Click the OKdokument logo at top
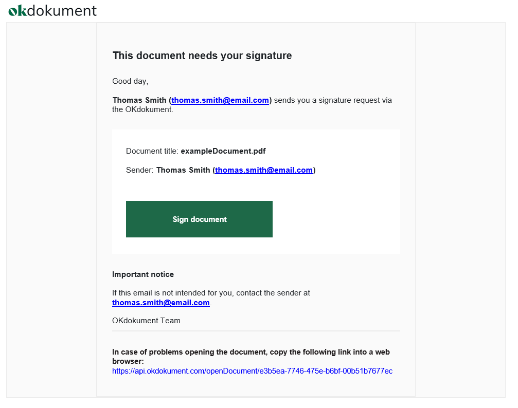Viewport: 518px width, 408px height. click(x=52, y=11)
